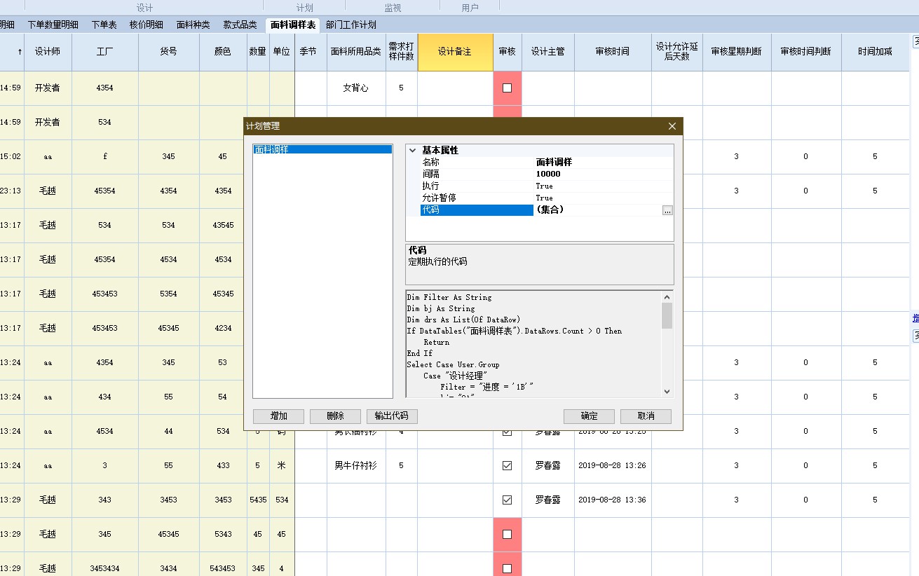The image size is (919, 576).
Task: Uncheck 审核 box in the 2019-08-28 13:36 row
Action: click(508, 500)
